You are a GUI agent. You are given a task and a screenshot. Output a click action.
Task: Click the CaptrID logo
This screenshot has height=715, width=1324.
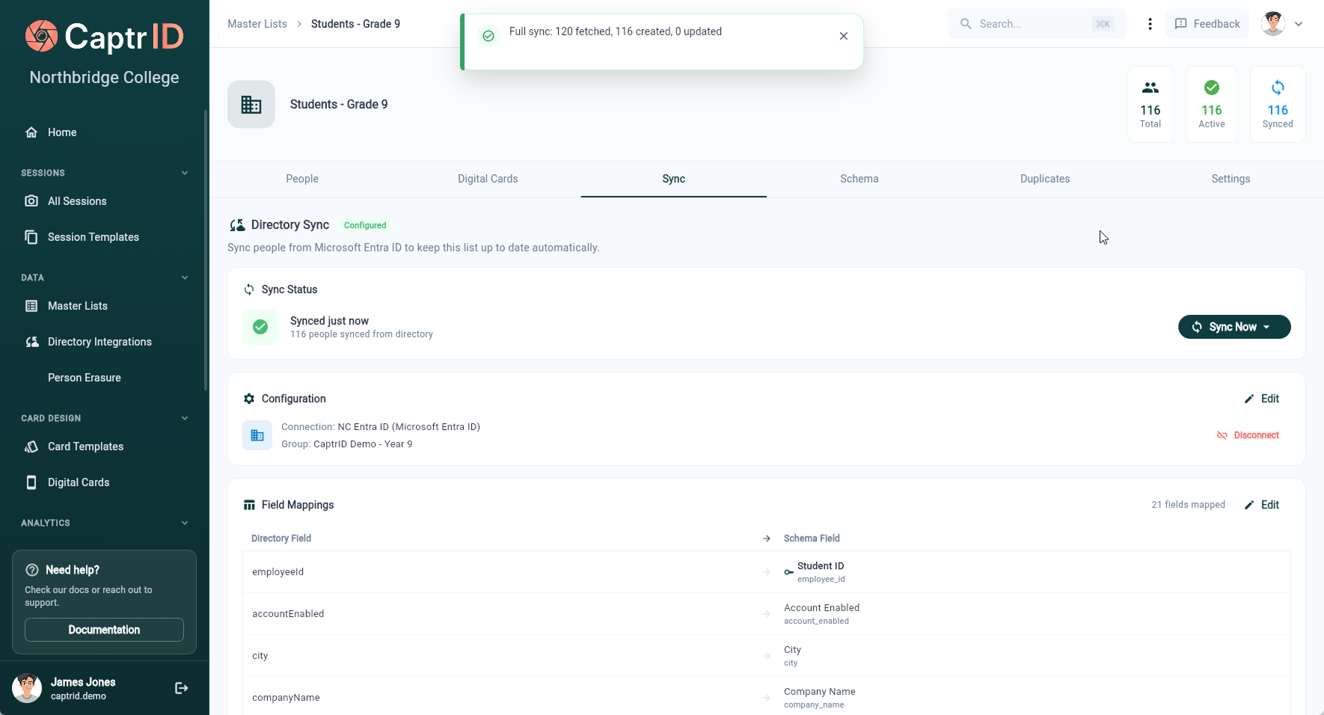point(104,37)
